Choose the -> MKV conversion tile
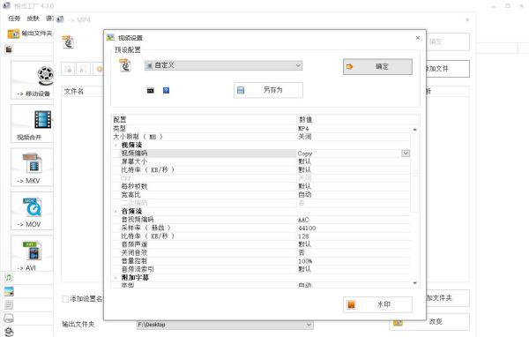 coord(33,168)
